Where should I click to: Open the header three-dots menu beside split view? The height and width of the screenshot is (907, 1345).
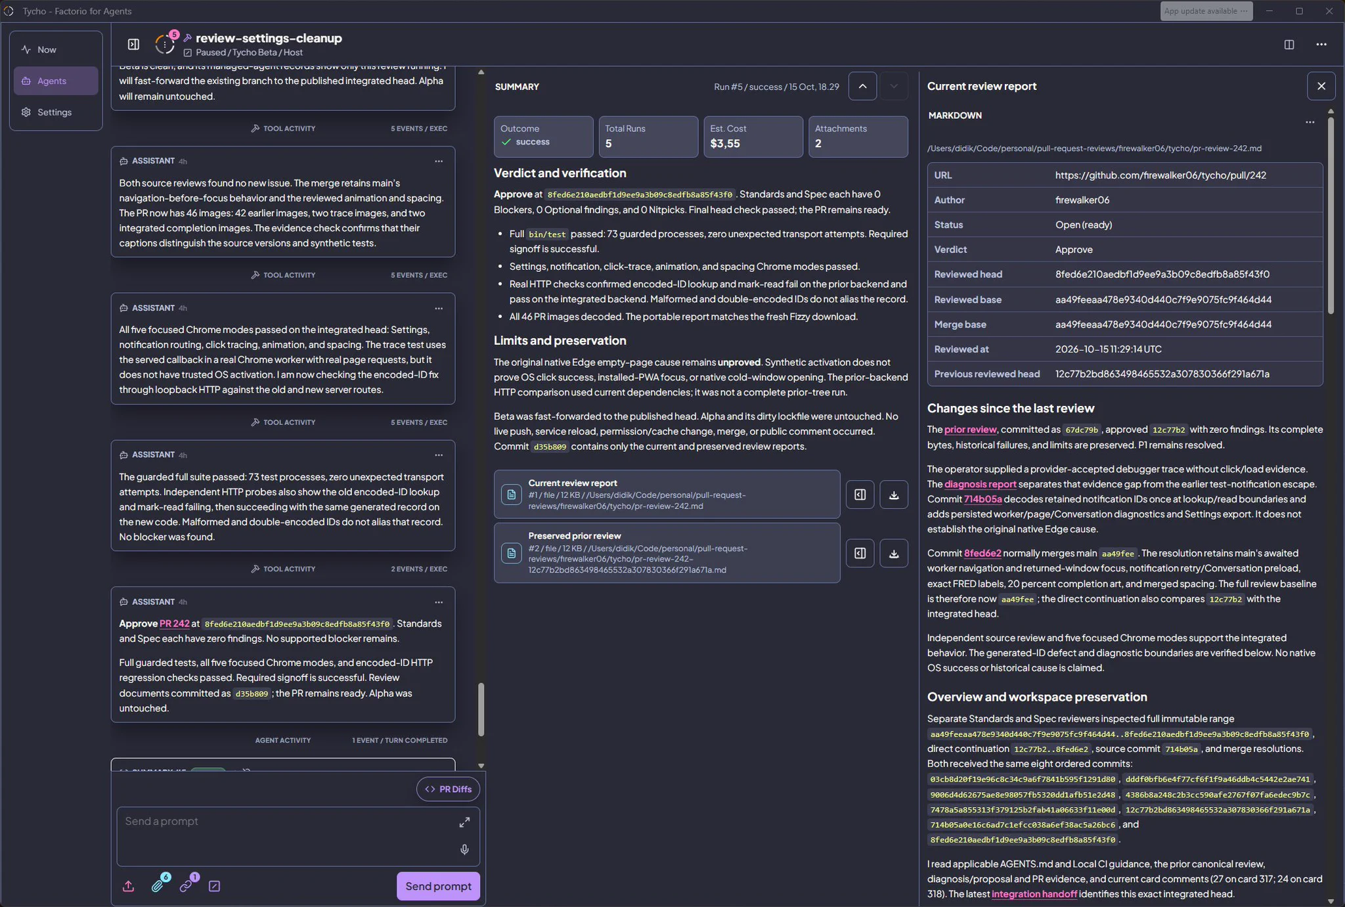click(x=1321, y=44)
